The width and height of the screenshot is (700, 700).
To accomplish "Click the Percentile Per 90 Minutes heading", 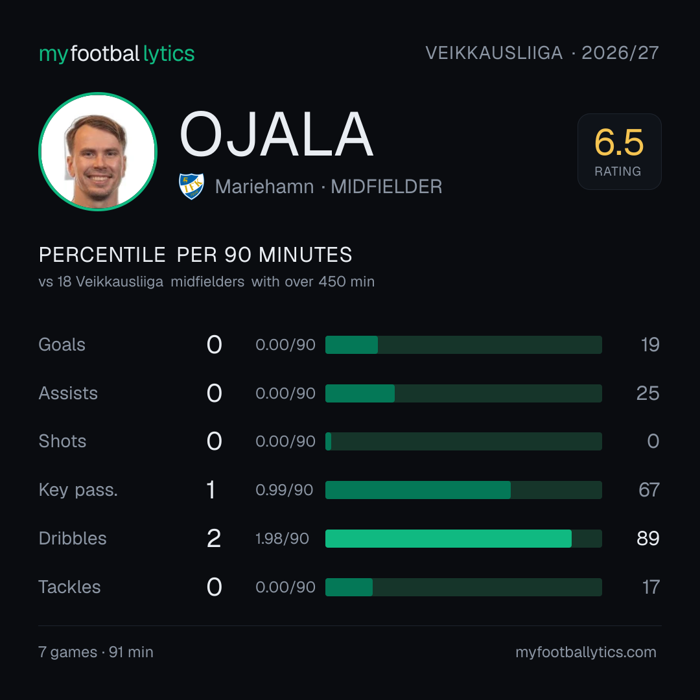I will (x=196, y=255).
